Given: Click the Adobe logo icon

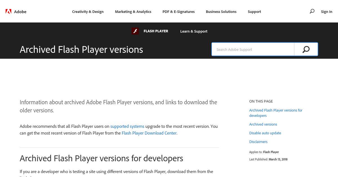Looking at the screenshot, I should point(8,12).
